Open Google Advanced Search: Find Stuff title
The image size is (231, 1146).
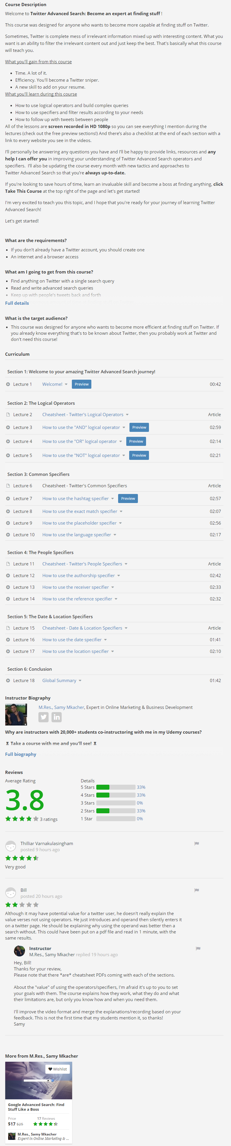tap(36, 1107)
